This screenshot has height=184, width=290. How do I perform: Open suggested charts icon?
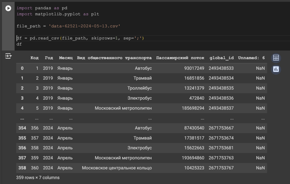coord(276,69)
